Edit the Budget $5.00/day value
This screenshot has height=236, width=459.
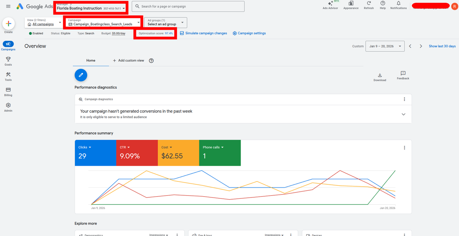[119, 33]
